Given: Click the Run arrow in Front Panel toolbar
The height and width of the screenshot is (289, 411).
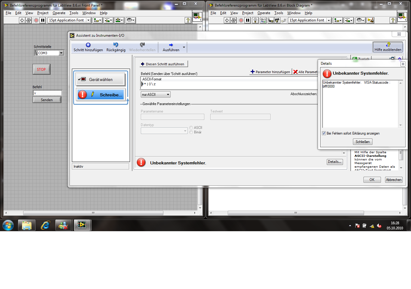Looking at the screenshot, I should [22, 20].
